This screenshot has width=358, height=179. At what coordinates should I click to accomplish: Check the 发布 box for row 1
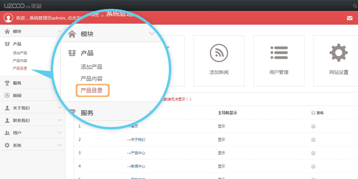coord(313,126)
